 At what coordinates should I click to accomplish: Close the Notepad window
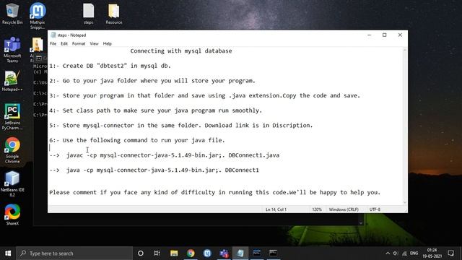[x=400, y=35]
